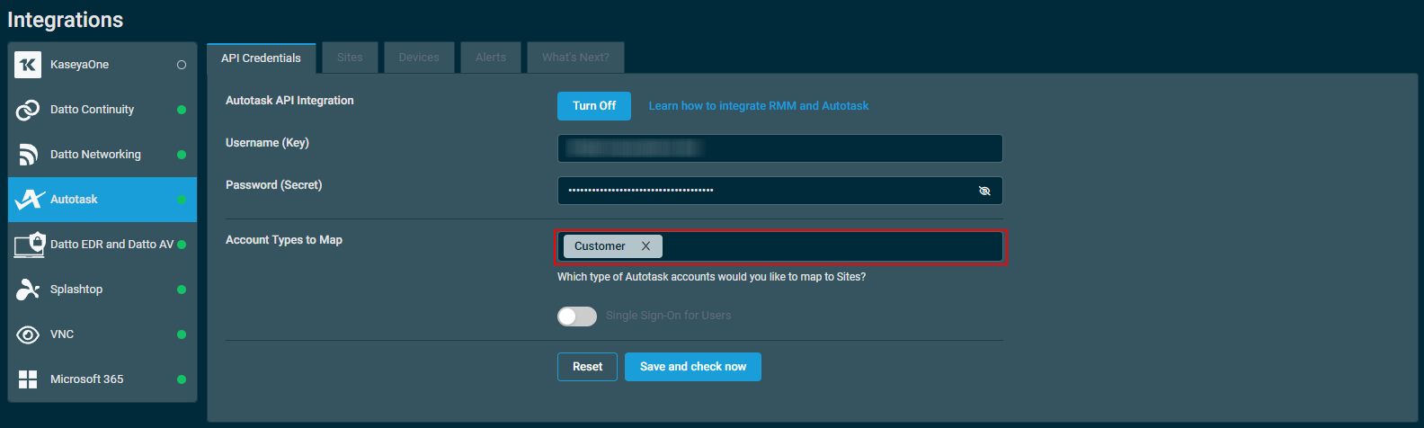1424x428 pixels.
Task: Click the Username (Key) input field
Action: coord(779,148)
